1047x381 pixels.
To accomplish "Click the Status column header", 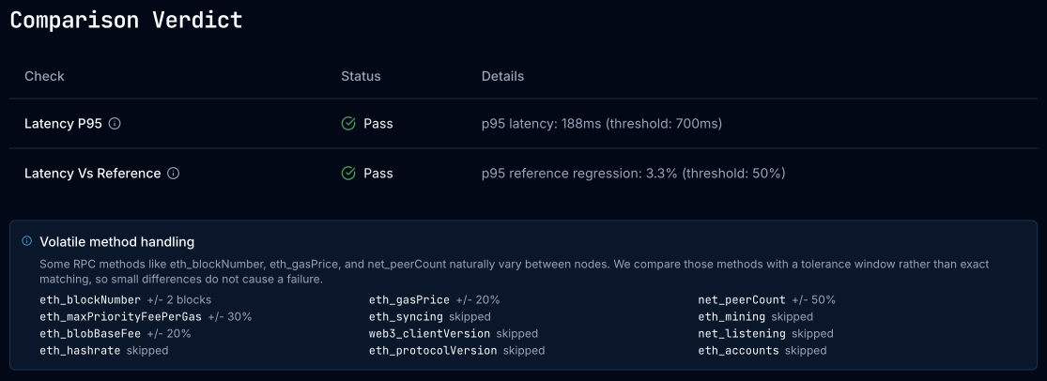I will pyautogui.click(x=361, y=76).
